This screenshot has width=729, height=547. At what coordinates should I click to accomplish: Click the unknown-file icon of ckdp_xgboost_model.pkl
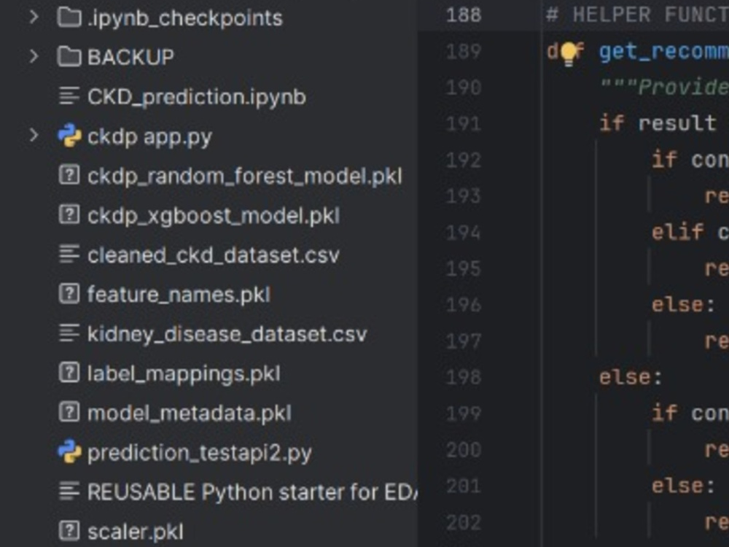(x=69, y=215)
